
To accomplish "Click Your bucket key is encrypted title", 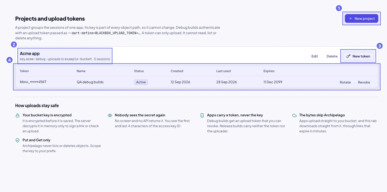I will click(x=47, y=115).
